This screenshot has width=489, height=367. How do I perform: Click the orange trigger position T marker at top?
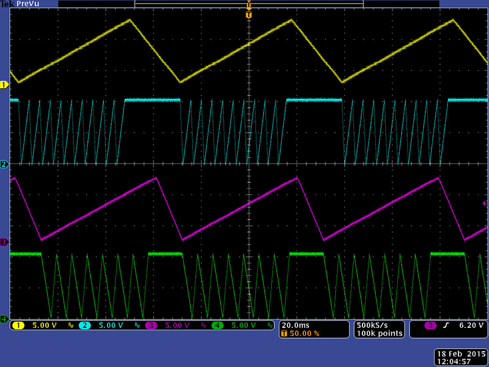pos(249,15)
